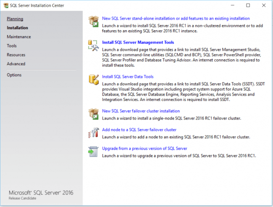
Task: Click the SQL Server Data Tools cylinder icon
Action: 94,80
